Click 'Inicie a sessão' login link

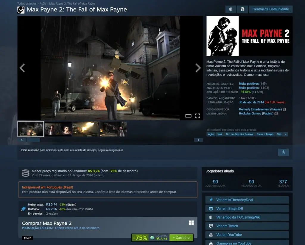click(x=30, y=150)
